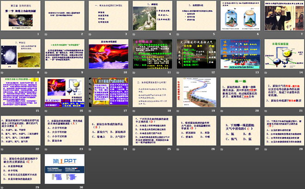Select slide 24 quiz thumbnail with answer B

[x=109, y=130]
